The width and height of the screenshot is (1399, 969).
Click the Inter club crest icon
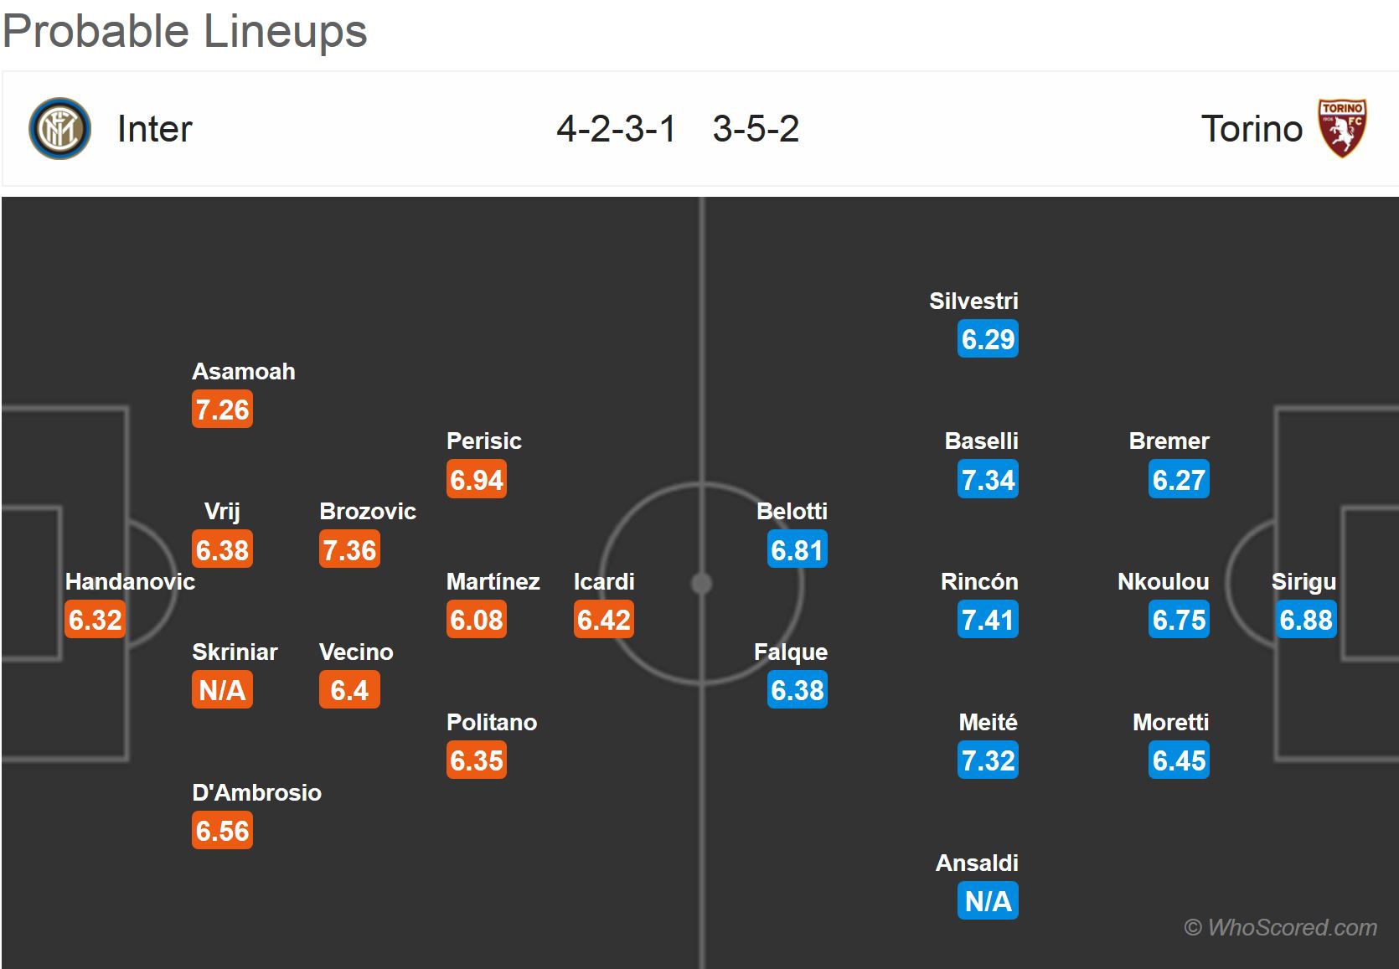(x=59, y=129)
